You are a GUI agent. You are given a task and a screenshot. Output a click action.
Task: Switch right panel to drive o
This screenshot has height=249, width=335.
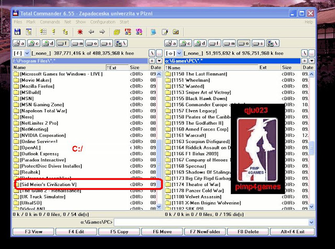click(242, 43)
